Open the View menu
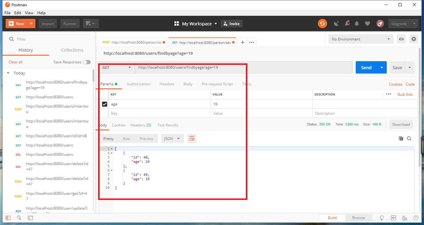Viewport: 424px width, 225px height. pos(29,13)
